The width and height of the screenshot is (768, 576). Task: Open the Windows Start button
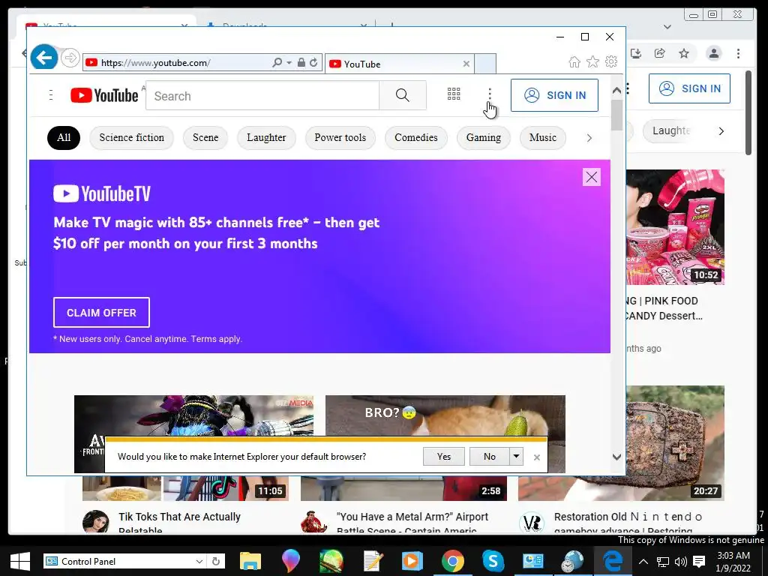click(x=19, y=561)
